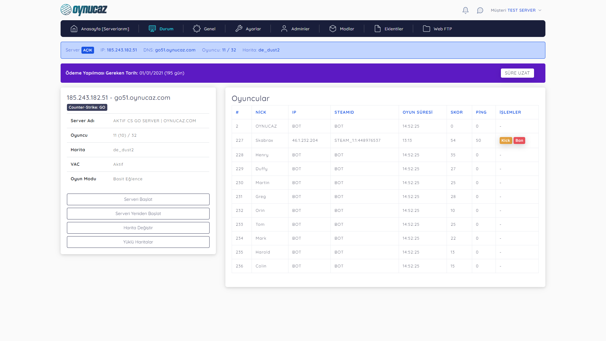Open the Adminler menu item

295,29
